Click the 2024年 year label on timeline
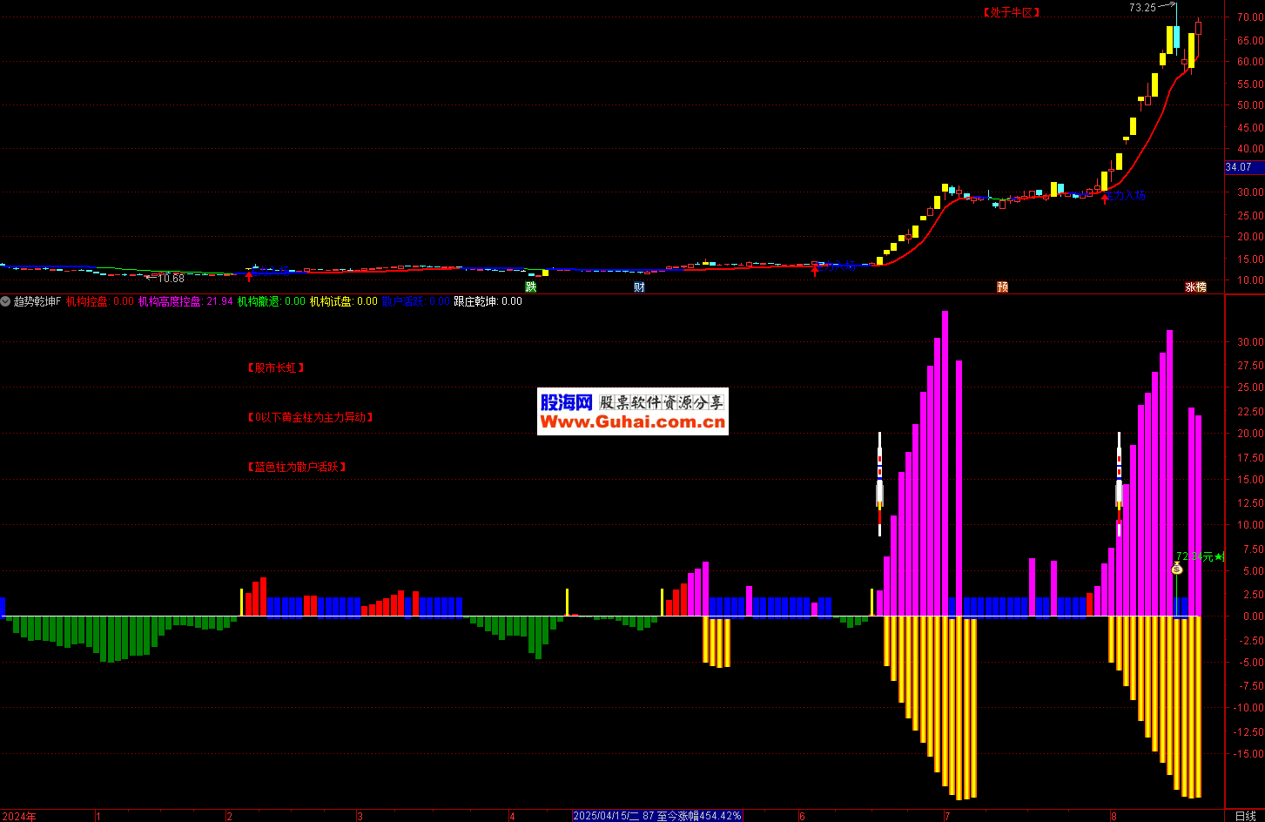The image size is (1265, 822). 19,816
